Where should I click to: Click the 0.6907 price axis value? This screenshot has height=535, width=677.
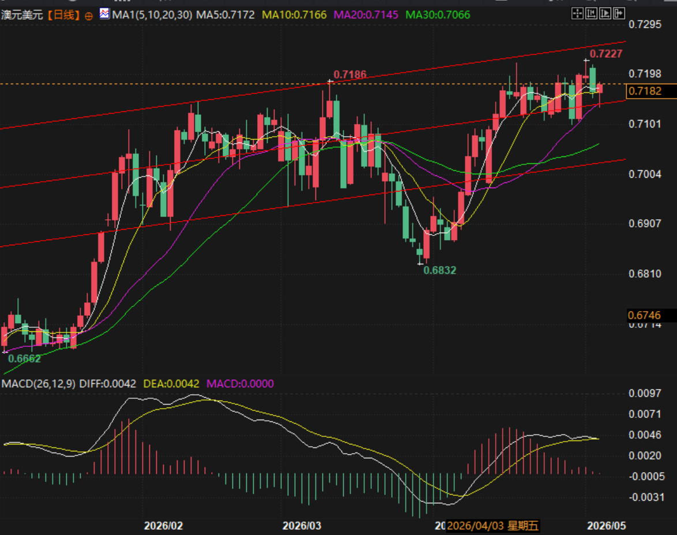(645, 224)
